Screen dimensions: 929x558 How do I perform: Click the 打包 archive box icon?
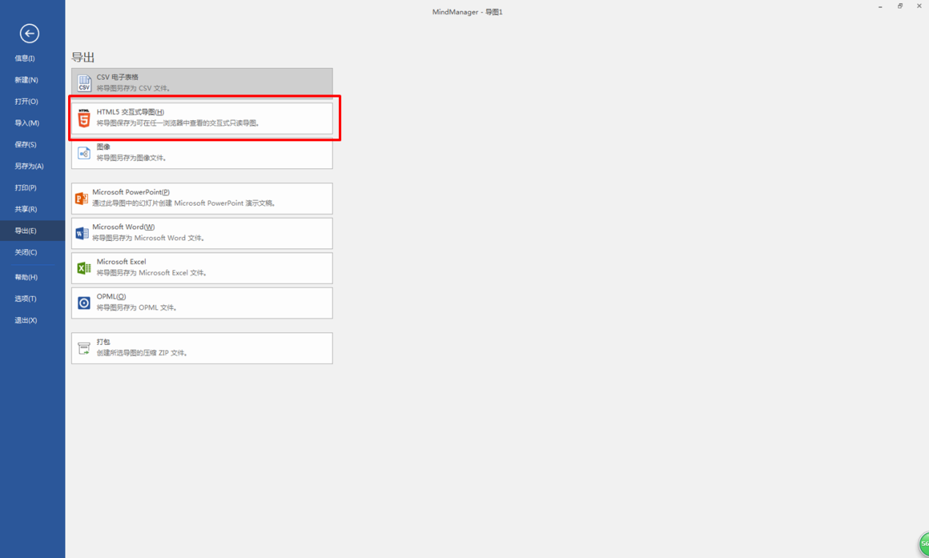point(84,348)
